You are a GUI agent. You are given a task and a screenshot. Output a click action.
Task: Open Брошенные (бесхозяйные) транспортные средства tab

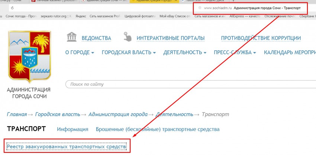point(157,129)
